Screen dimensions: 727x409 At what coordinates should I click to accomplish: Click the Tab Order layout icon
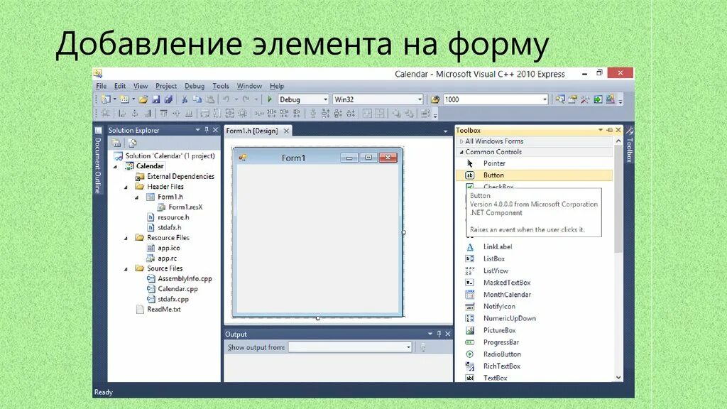coord(425,113)
